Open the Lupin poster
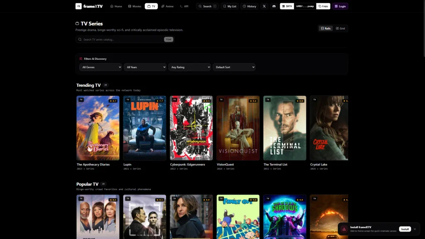Screen dimensions: 425x239 pos(144,128)
